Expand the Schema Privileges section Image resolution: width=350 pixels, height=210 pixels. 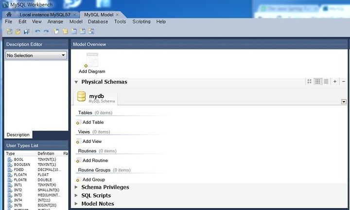click(76, 187)
